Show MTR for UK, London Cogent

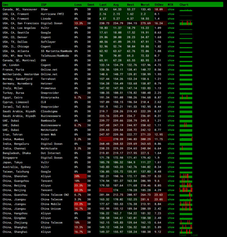(171, 65)
